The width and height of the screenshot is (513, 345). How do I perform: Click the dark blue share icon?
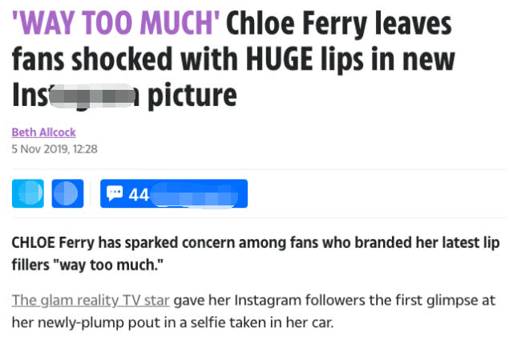pos(68,193)
